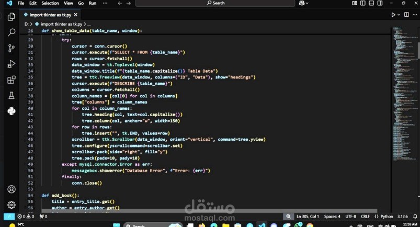Open the Edit menu

[x=33, y=3]
